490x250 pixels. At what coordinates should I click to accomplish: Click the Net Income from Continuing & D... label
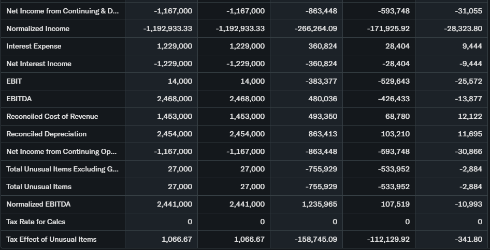coord(62,11)
